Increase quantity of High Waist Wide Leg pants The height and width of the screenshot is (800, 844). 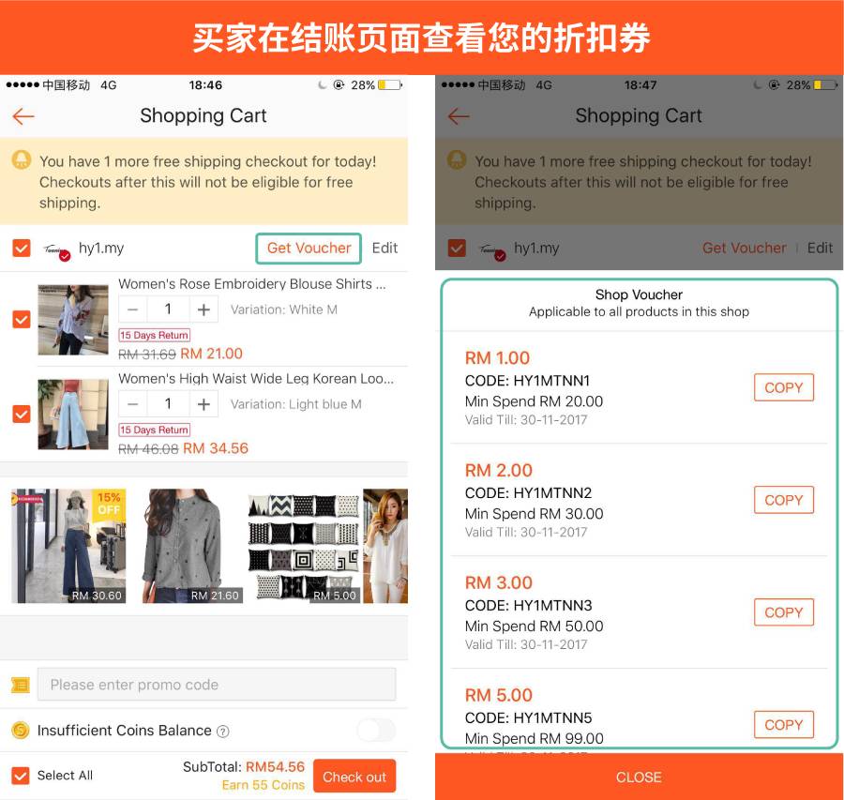point(203,404)
